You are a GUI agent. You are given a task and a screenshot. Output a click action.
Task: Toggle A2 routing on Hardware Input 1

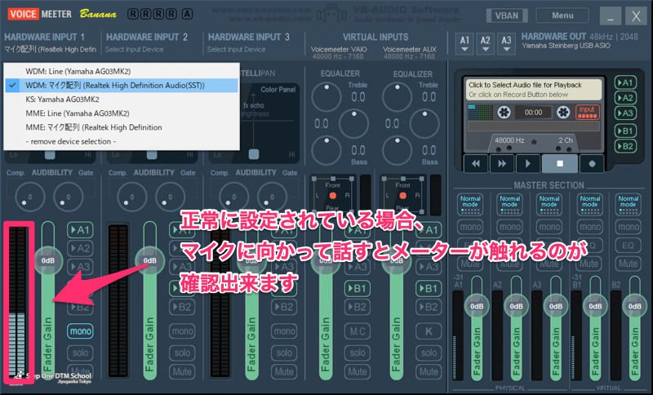click(80, 248)
